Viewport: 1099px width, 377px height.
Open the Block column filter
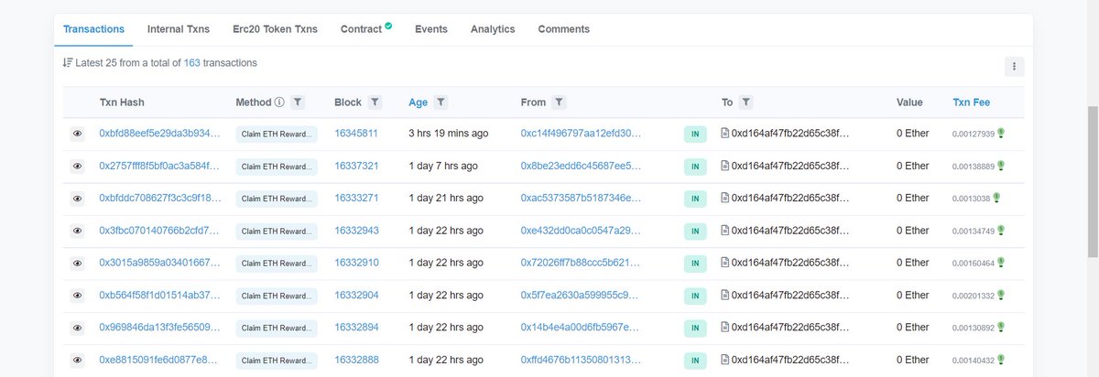[x=375, y=102]
